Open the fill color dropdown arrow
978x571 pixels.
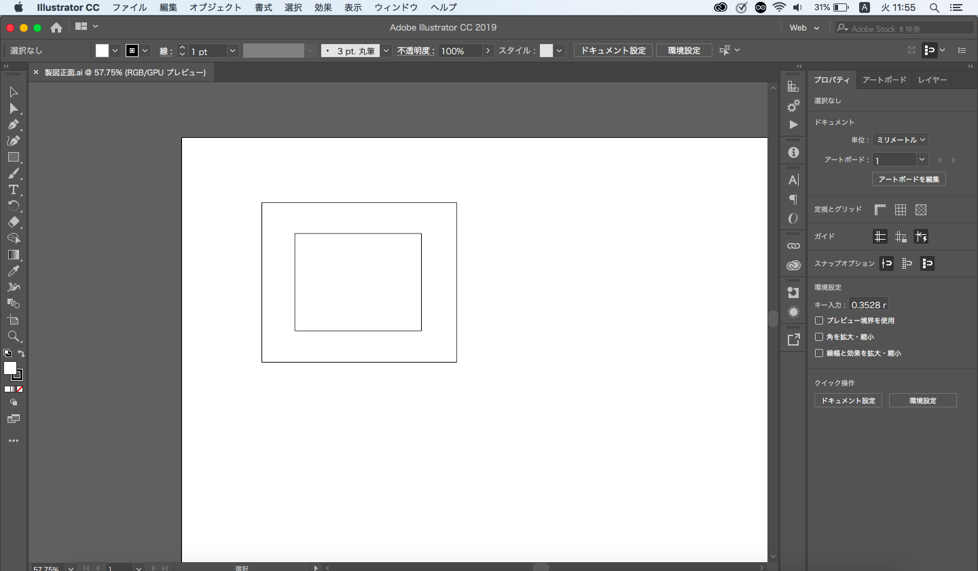coord(115,51)
